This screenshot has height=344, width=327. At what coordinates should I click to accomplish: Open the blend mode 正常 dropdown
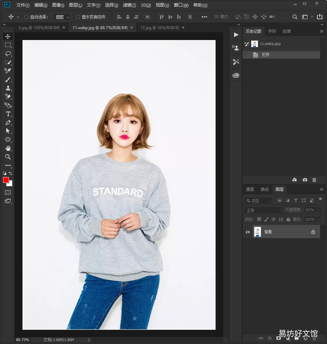pyautogui.click(x=263, y=210)
